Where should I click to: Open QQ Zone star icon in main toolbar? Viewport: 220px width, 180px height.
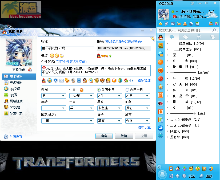click(x=161, y=24)
